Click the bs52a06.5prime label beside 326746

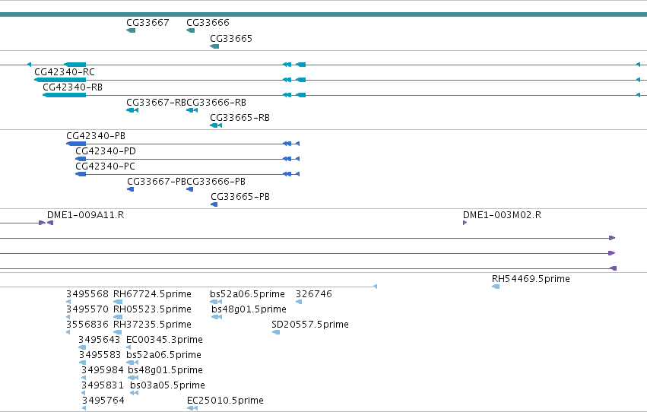tap(247, 294)
